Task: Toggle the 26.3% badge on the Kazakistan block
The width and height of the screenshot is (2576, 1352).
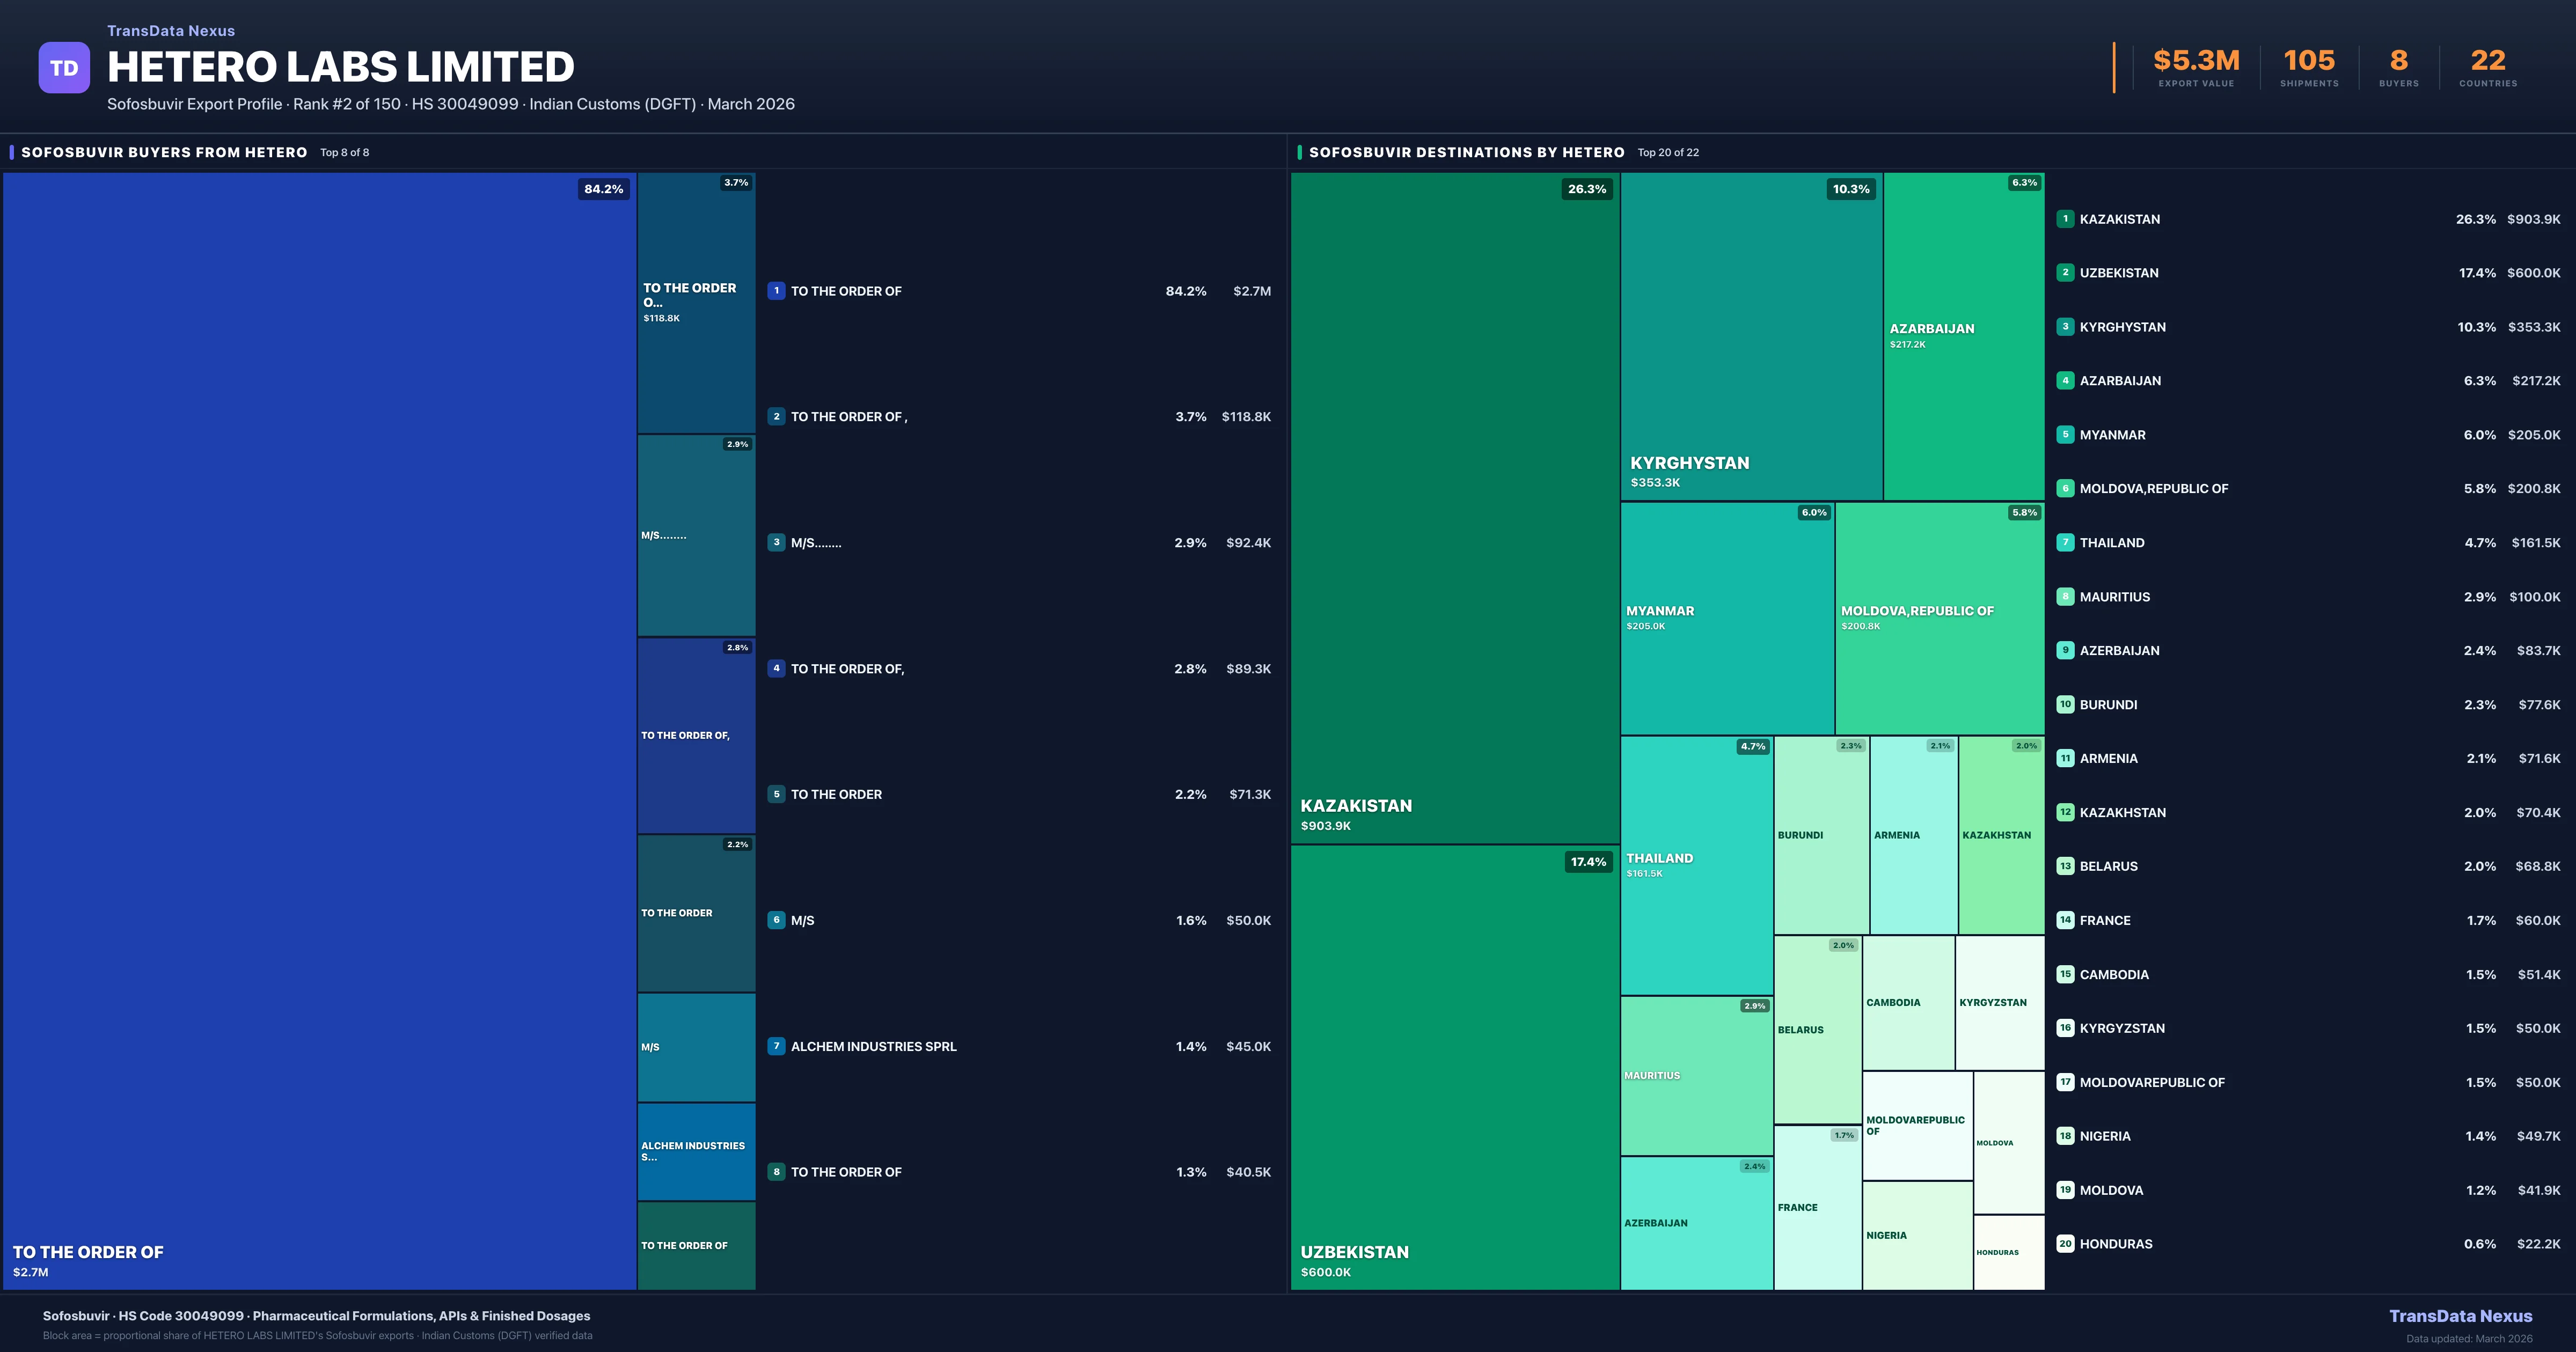Action: tap(1587, 188)
